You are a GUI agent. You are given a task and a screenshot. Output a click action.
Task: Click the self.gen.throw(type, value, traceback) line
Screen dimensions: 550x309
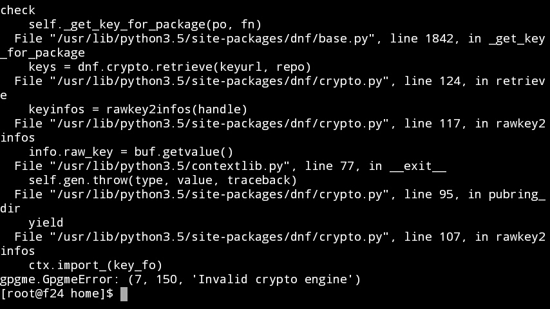[163, 180]
